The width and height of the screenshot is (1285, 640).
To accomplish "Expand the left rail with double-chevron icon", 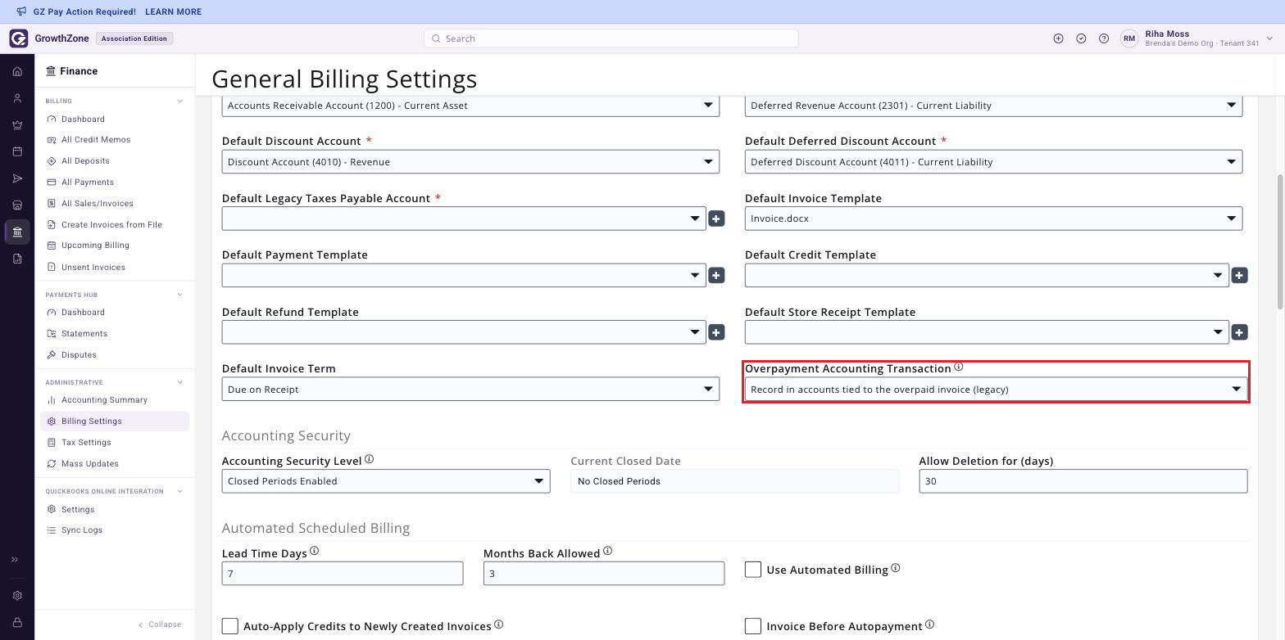I will (15, 560).
